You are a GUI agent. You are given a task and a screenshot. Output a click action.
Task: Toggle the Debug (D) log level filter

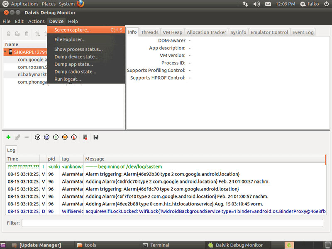coord(47,137)
